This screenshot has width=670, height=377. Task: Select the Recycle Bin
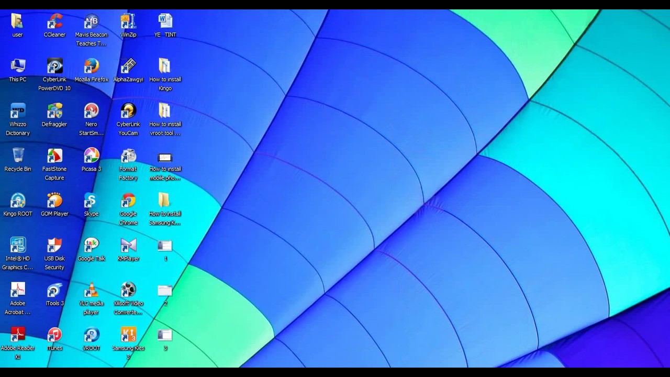[17, 156]
